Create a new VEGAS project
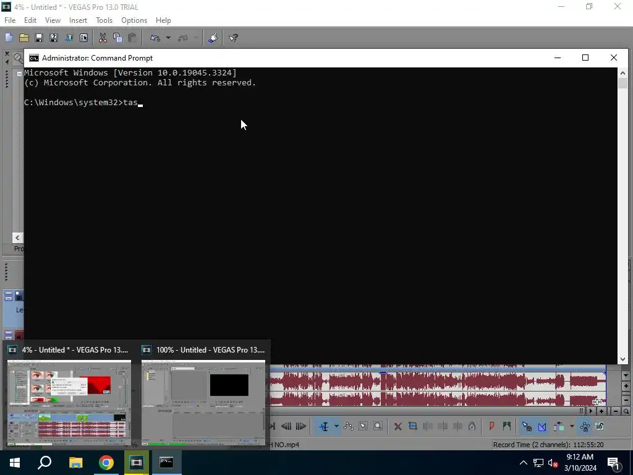Viewport: 633px width, 475px height. point(9,38)
